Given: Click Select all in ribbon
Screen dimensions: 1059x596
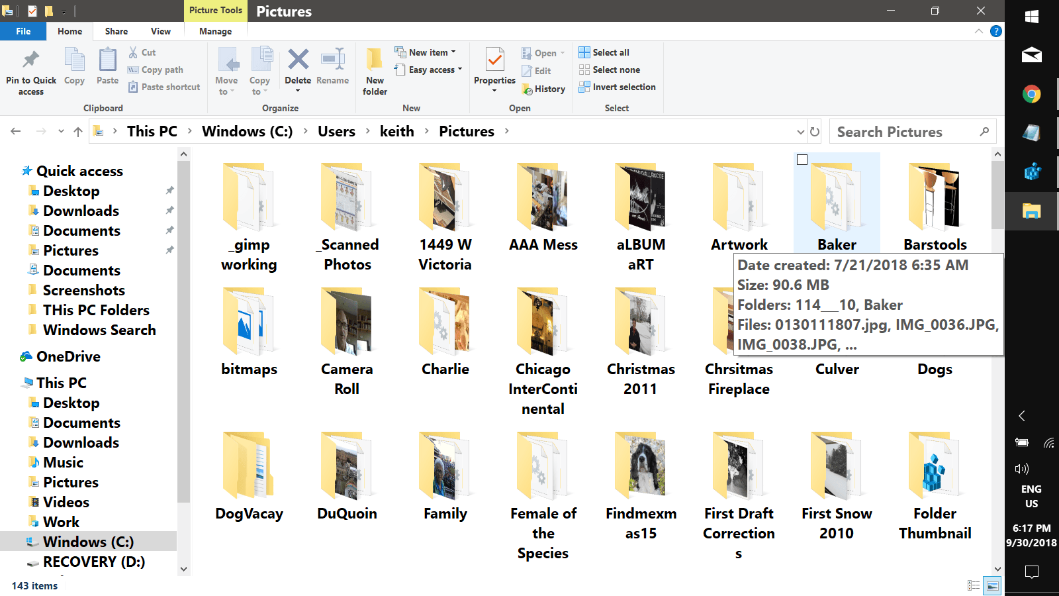Looking at the screenshot, I should 604,52.
